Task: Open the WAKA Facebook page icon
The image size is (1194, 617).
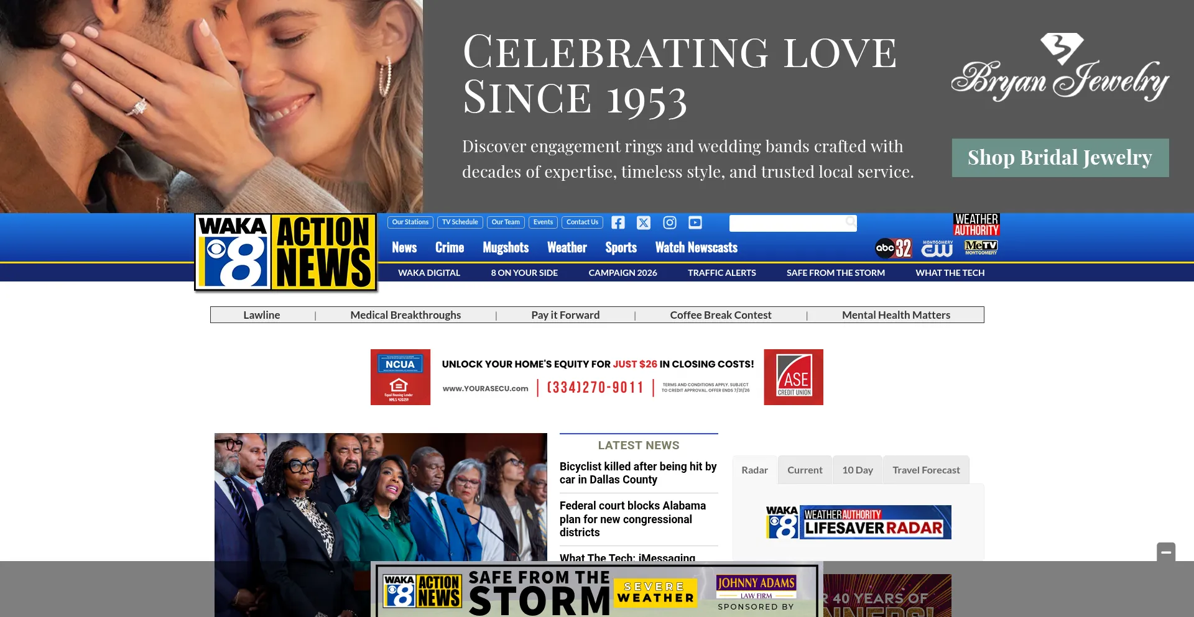Action: pos(618,222)
